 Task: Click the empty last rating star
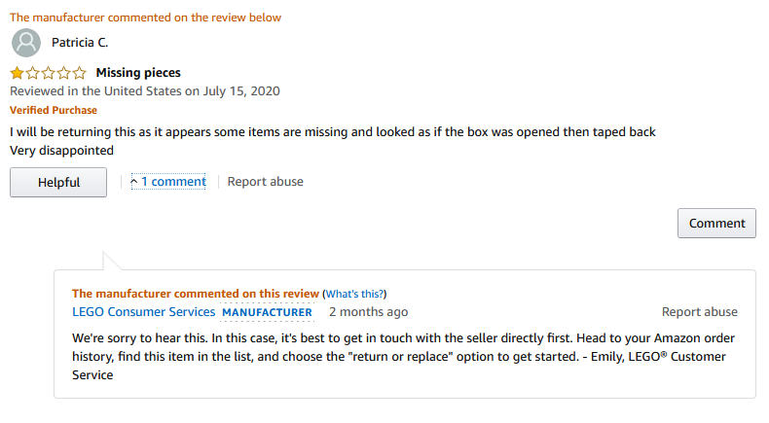(x=80, y=73)
